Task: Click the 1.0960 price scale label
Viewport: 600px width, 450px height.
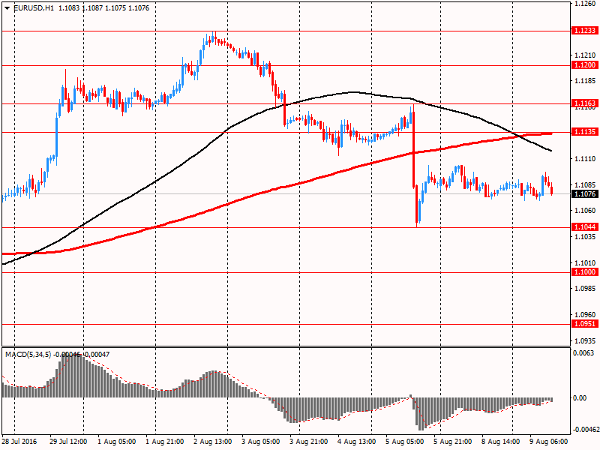Action: [x=585, y=315]
